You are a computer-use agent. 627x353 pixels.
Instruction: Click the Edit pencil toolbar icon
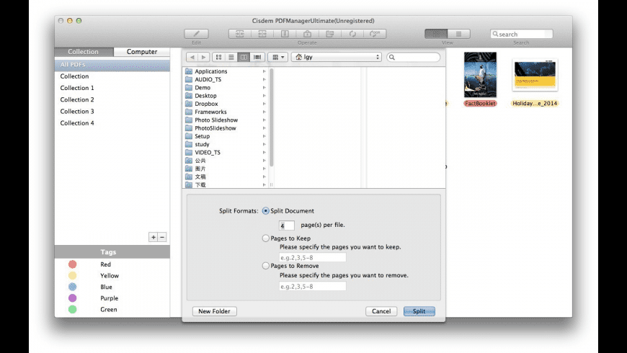[196, 34]
